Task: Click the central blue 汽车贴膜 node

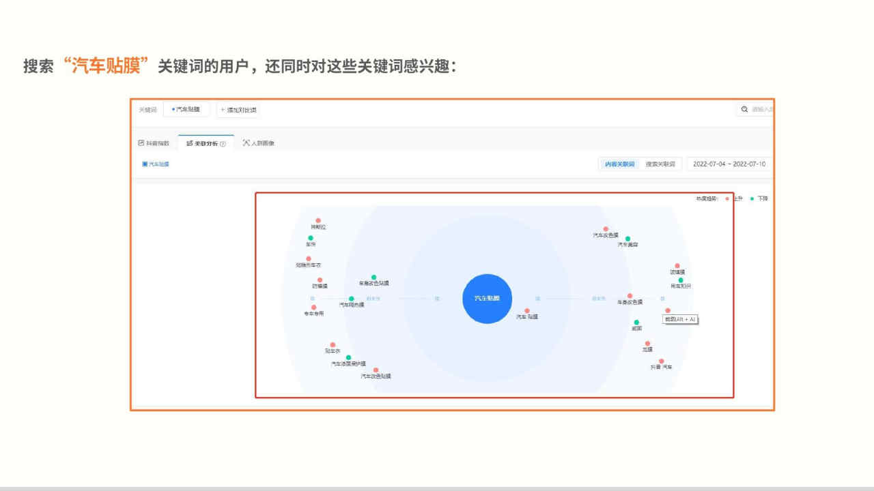Action: point(488,299)
